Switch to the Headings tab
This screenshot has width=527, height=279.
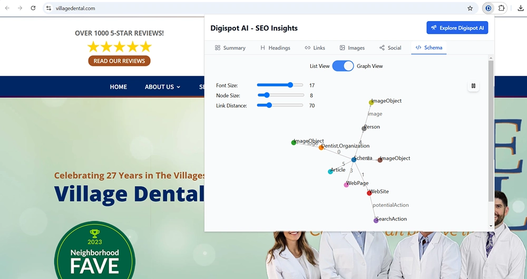[275, 48]
